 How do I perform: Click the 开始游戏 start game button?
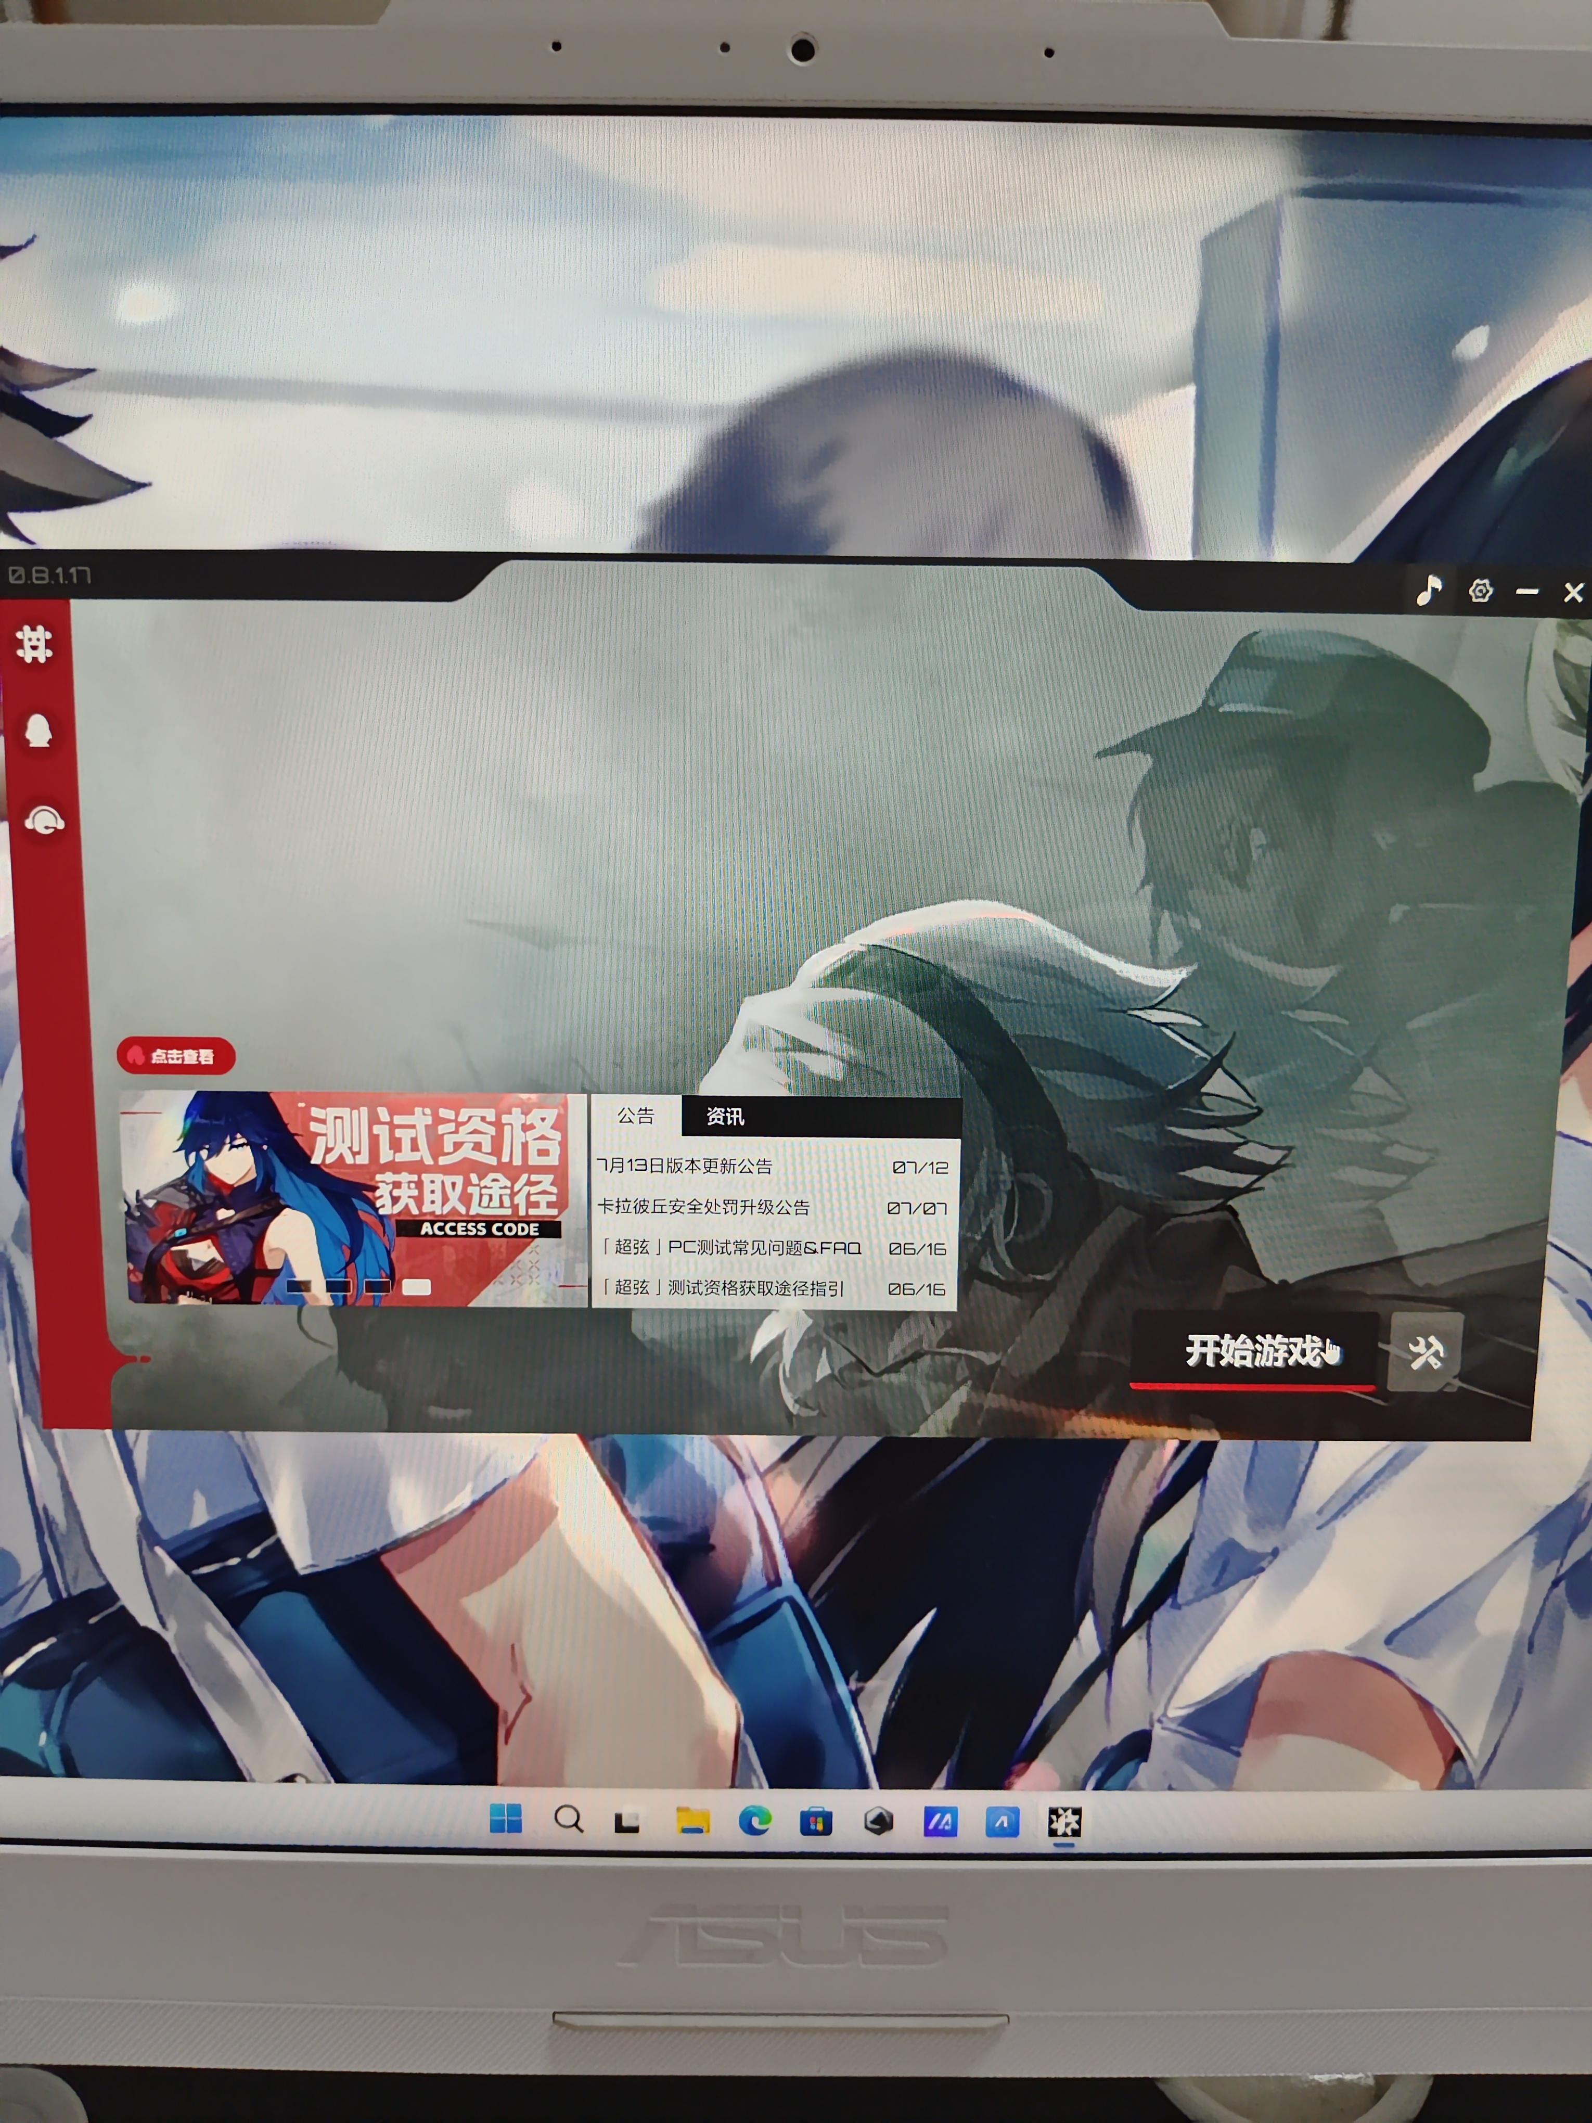point(1254,1351)
